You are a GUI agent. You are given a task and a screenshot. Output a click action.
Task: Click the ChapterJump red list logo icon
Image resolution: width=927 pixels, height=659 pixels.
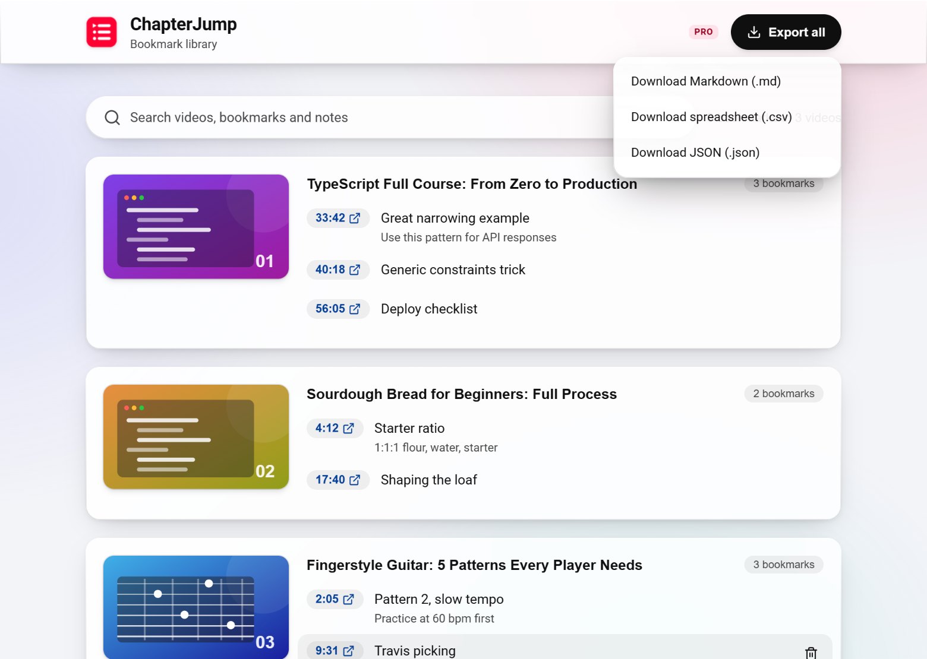pyautogui.click(x=102, y=32)
